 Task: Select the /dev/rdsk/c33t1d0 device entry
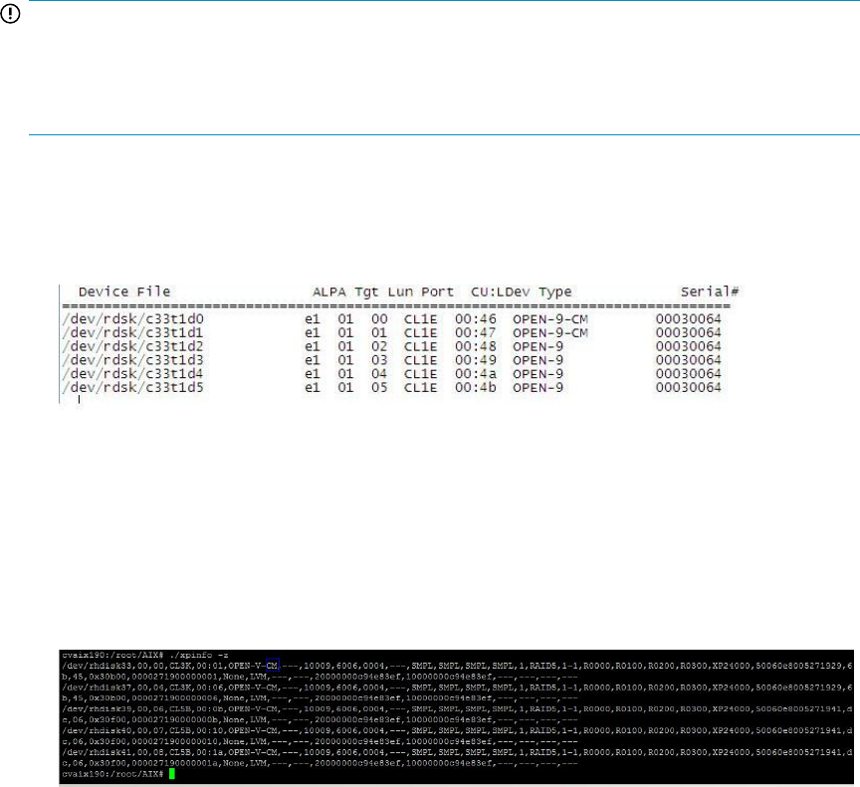pyautogui.click(x=116, y=318)
